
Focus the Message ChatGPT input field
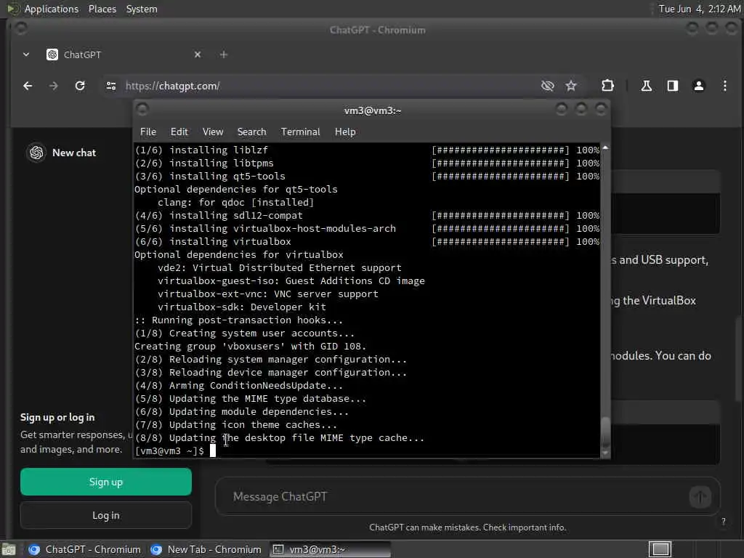(x=456, y=497)
